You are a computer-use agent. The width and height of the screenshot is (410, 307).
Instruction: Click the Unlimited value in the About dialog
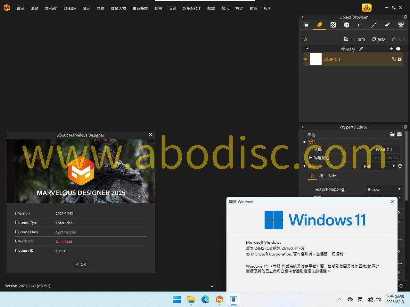pos(64,241)
